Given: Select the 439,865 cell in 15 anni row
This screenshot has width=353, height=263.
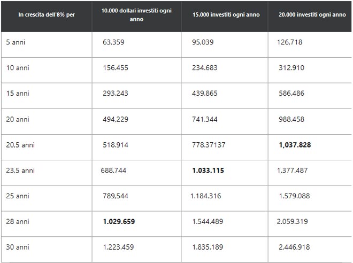Looking at the screenshot, I should [204, 94].
